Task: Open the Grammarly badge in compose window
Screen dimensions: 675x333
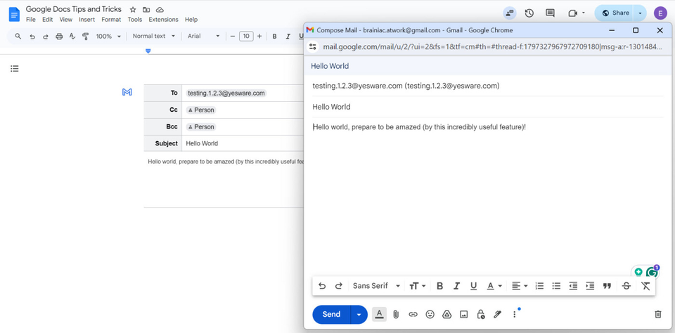Action: point(652,272)
